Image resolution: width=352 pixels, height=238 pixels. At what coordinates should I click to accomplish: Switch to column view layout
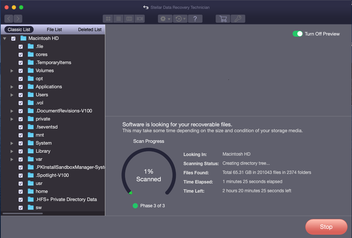(129, 19)
